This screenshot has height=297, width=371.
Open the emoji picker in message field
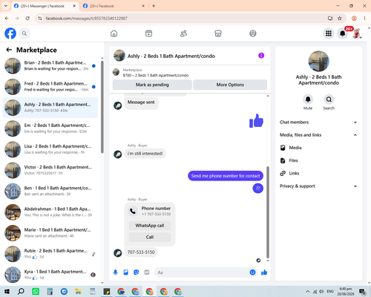tap(252, 272)
